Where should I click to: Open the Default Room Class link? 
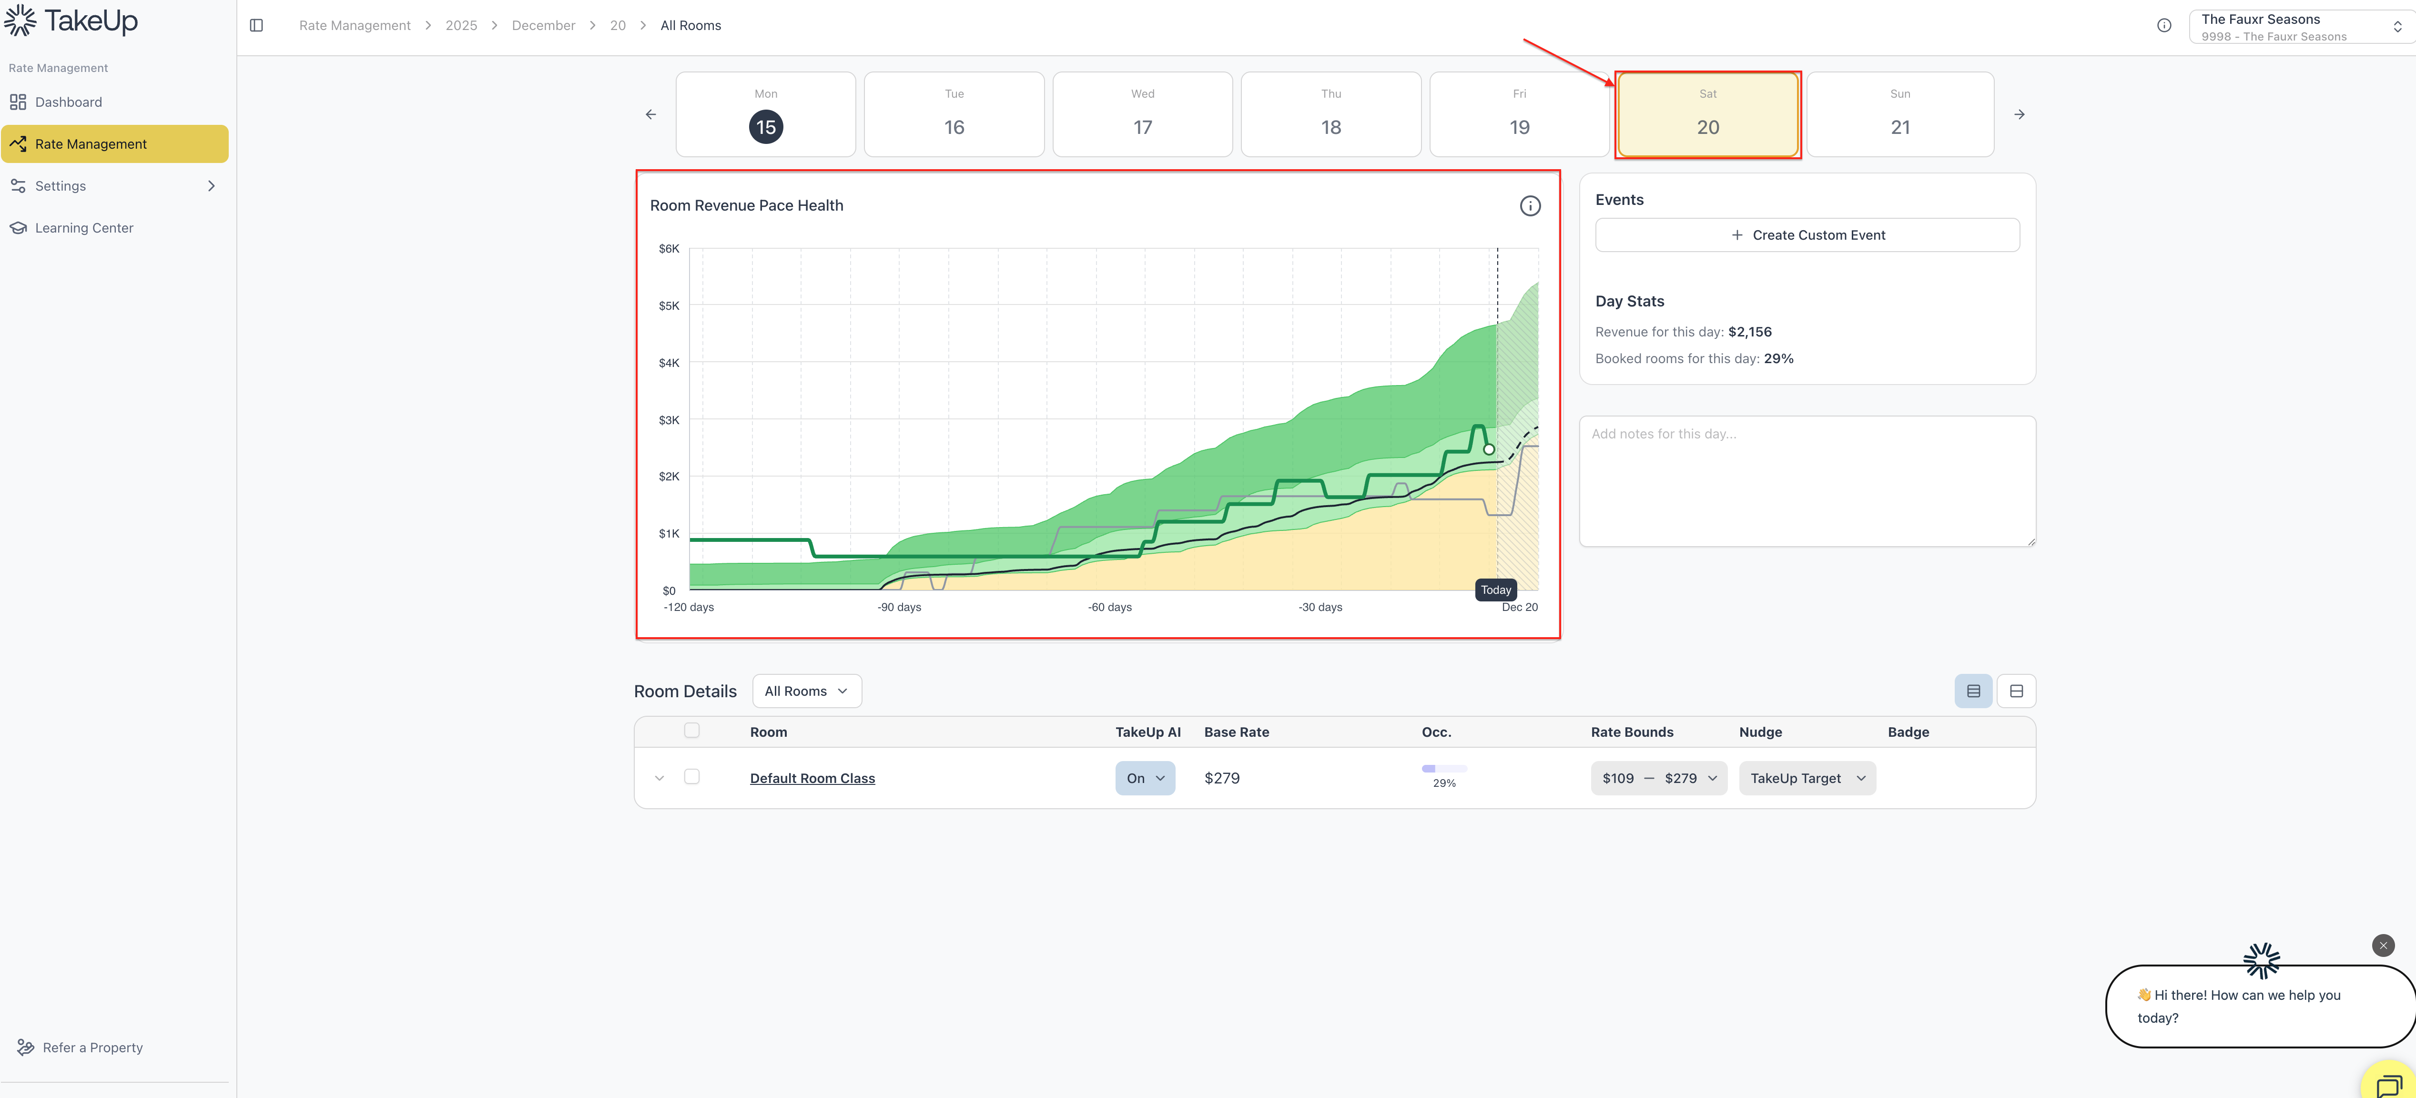click(812, 778)
